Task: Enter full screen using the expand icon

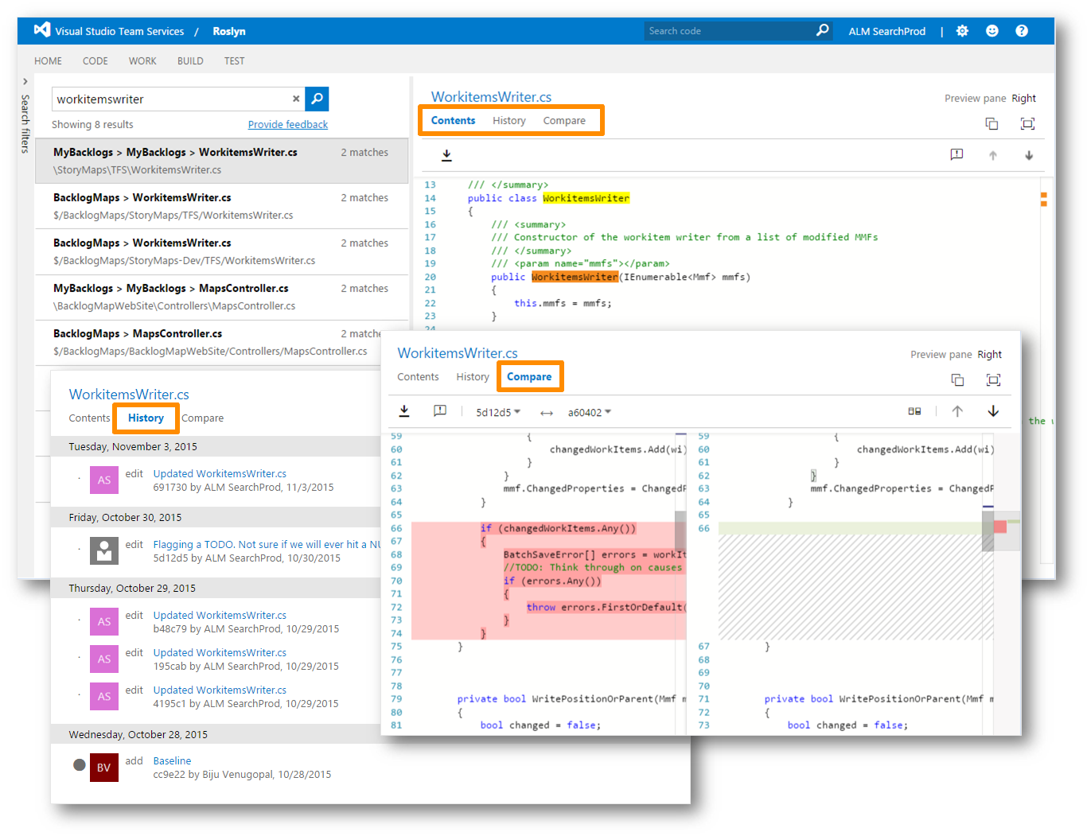Action: point(993,380)
